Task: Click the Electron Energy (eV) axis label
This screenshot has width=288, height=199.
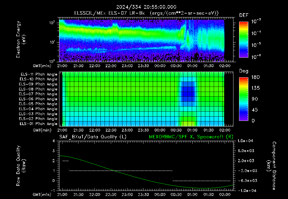Action: (x=21, y=39)
